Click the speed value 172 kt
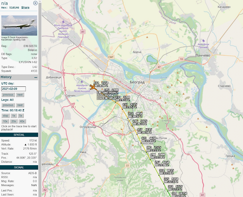 pos(33,141)
